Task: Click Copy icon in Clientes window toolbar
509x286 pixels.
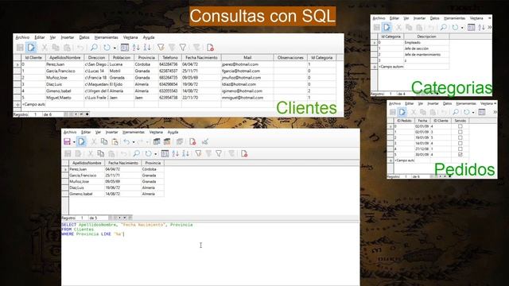Action: [56, 48]
